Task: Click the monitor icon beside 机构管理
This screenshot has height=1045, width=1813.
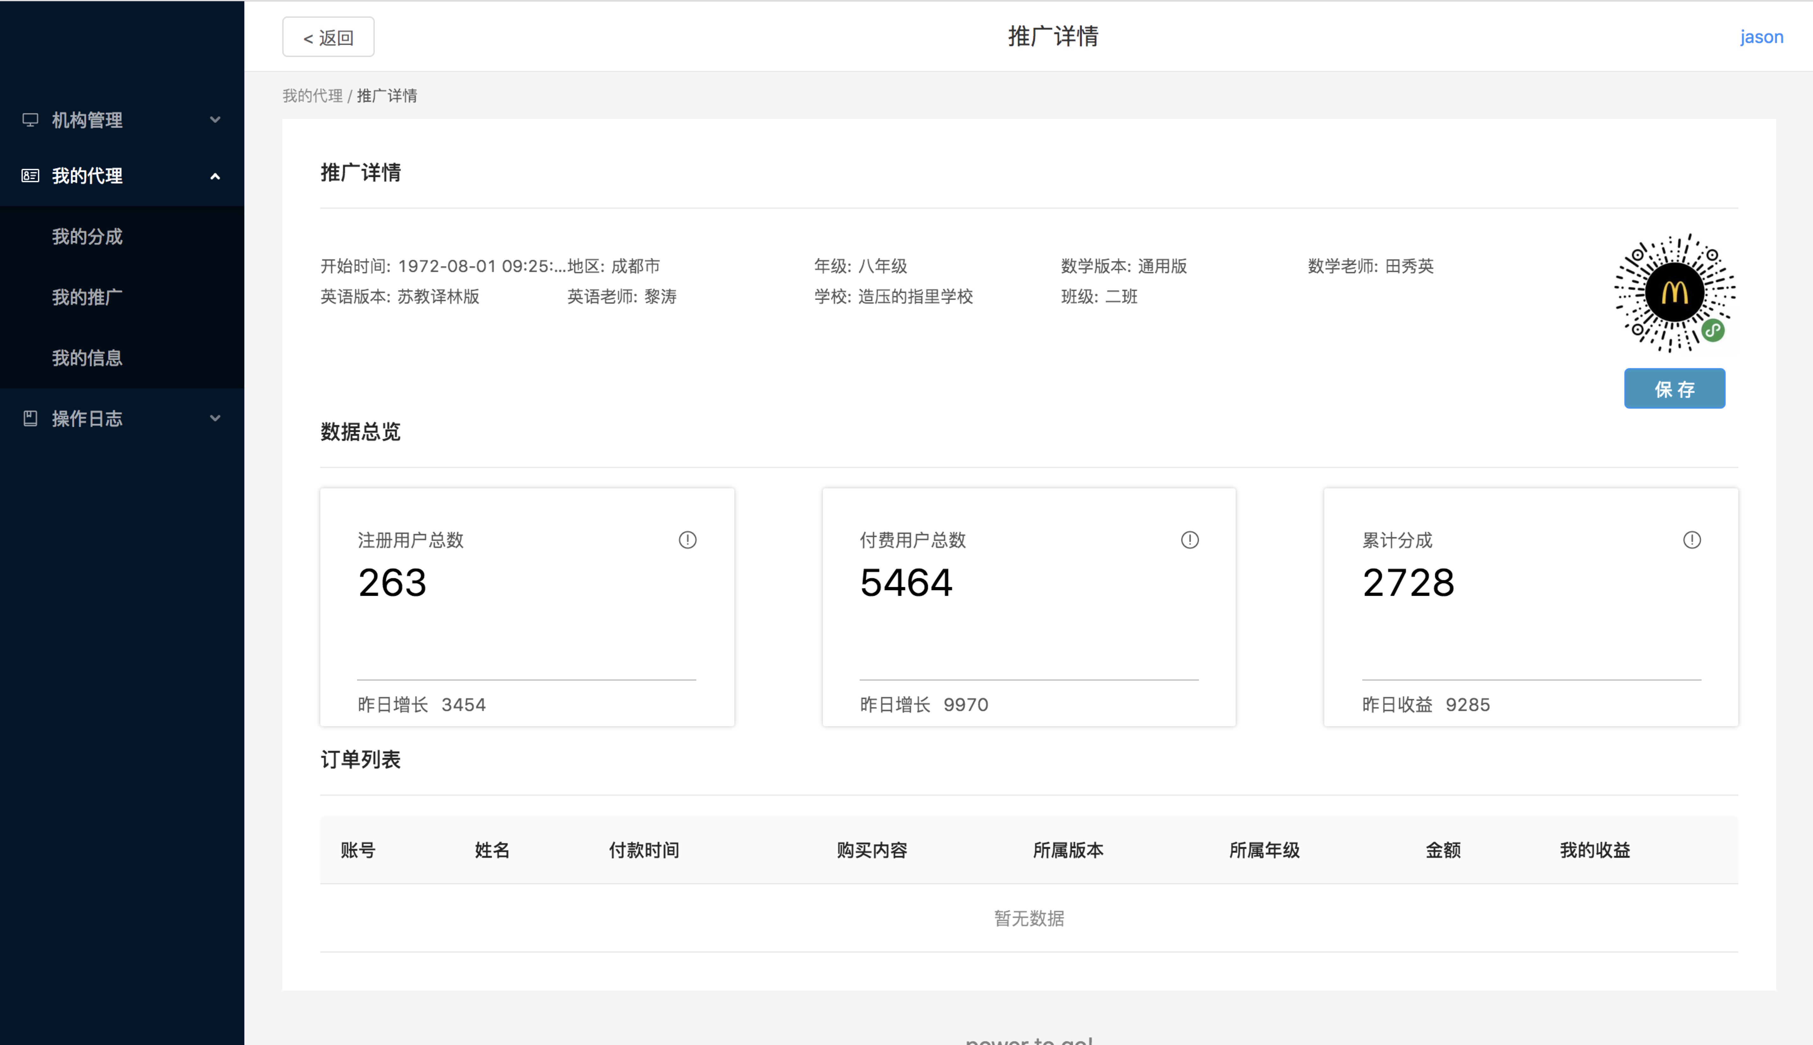Action: pos(30,120)
